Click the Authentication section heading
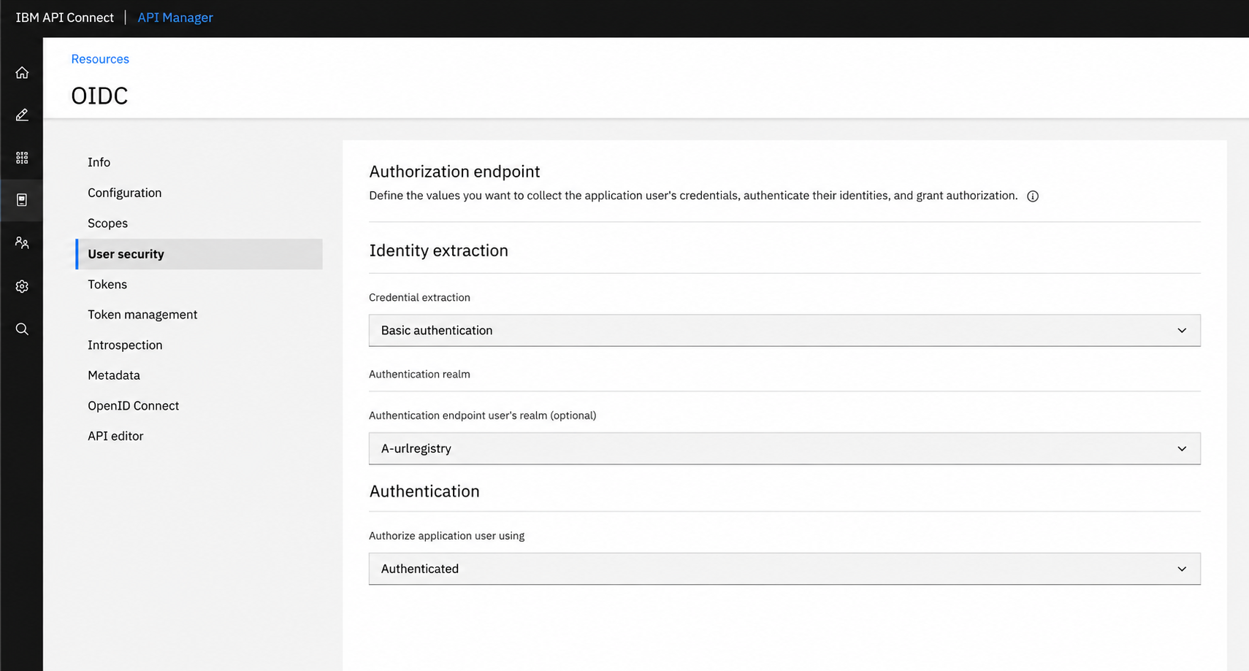This screenshot has width=1249, height=671. click(424, 491)
